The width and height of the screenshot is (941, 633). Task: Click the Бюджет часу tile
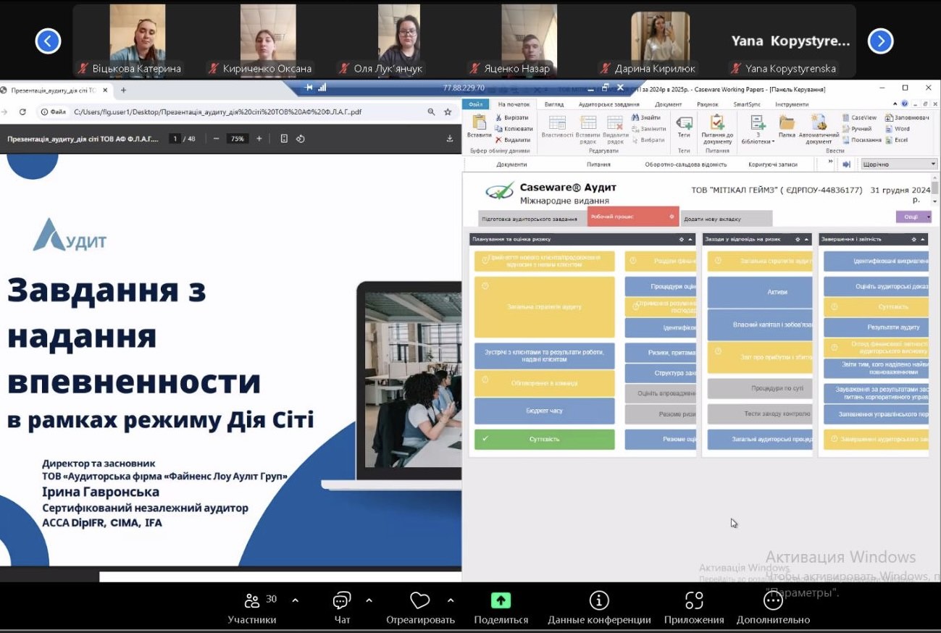point(544,411)
